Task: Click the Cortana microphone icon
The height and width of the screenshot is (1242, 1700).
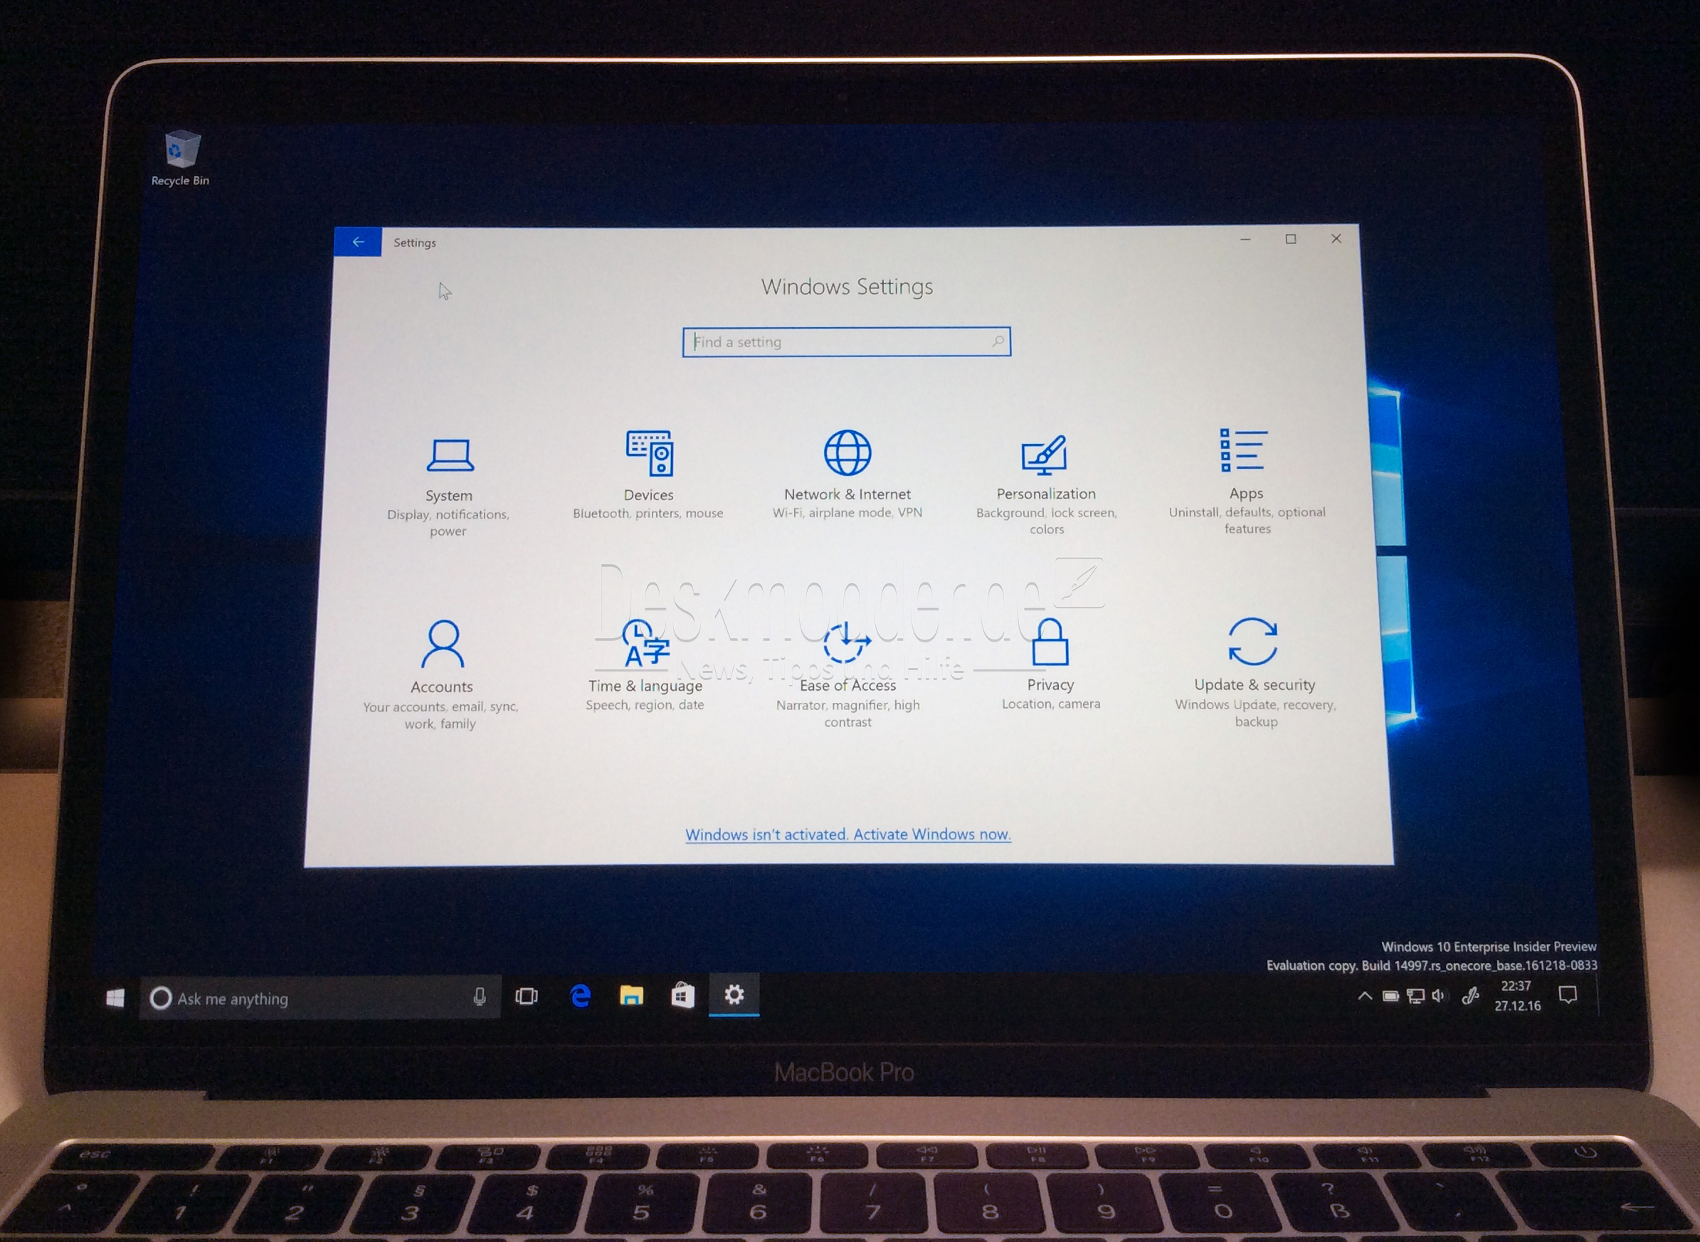Action: click(480, 997)
